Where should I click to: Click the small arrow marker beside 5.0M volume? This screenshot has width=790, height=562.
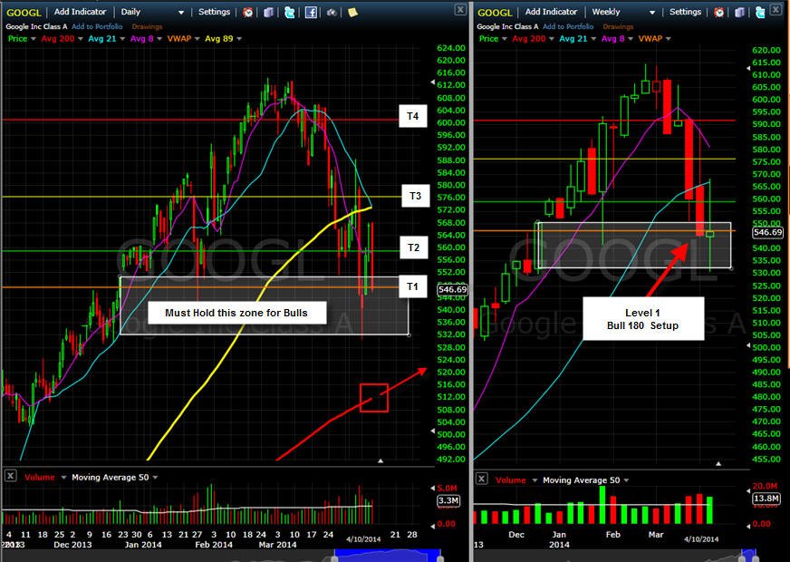click(x=433, y=488)
